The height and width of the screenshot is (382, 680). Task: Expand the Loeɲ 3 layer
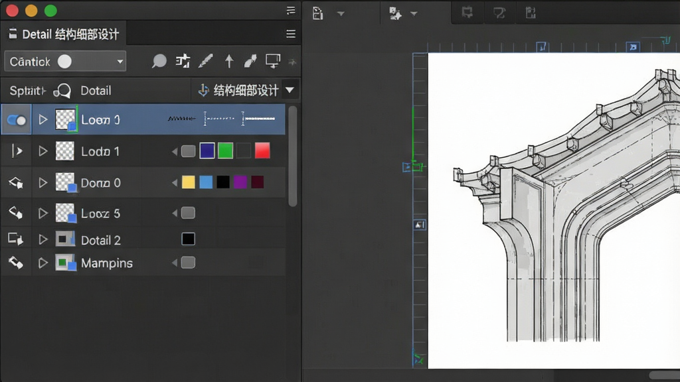[x=42, y=119]
